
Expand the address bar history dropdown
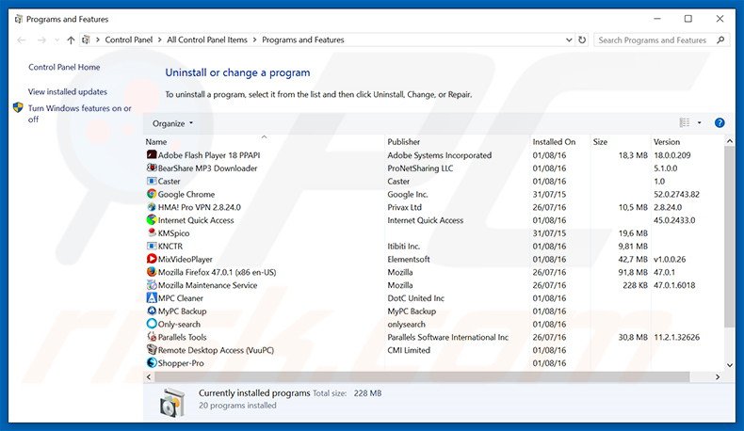click(567, 40)
